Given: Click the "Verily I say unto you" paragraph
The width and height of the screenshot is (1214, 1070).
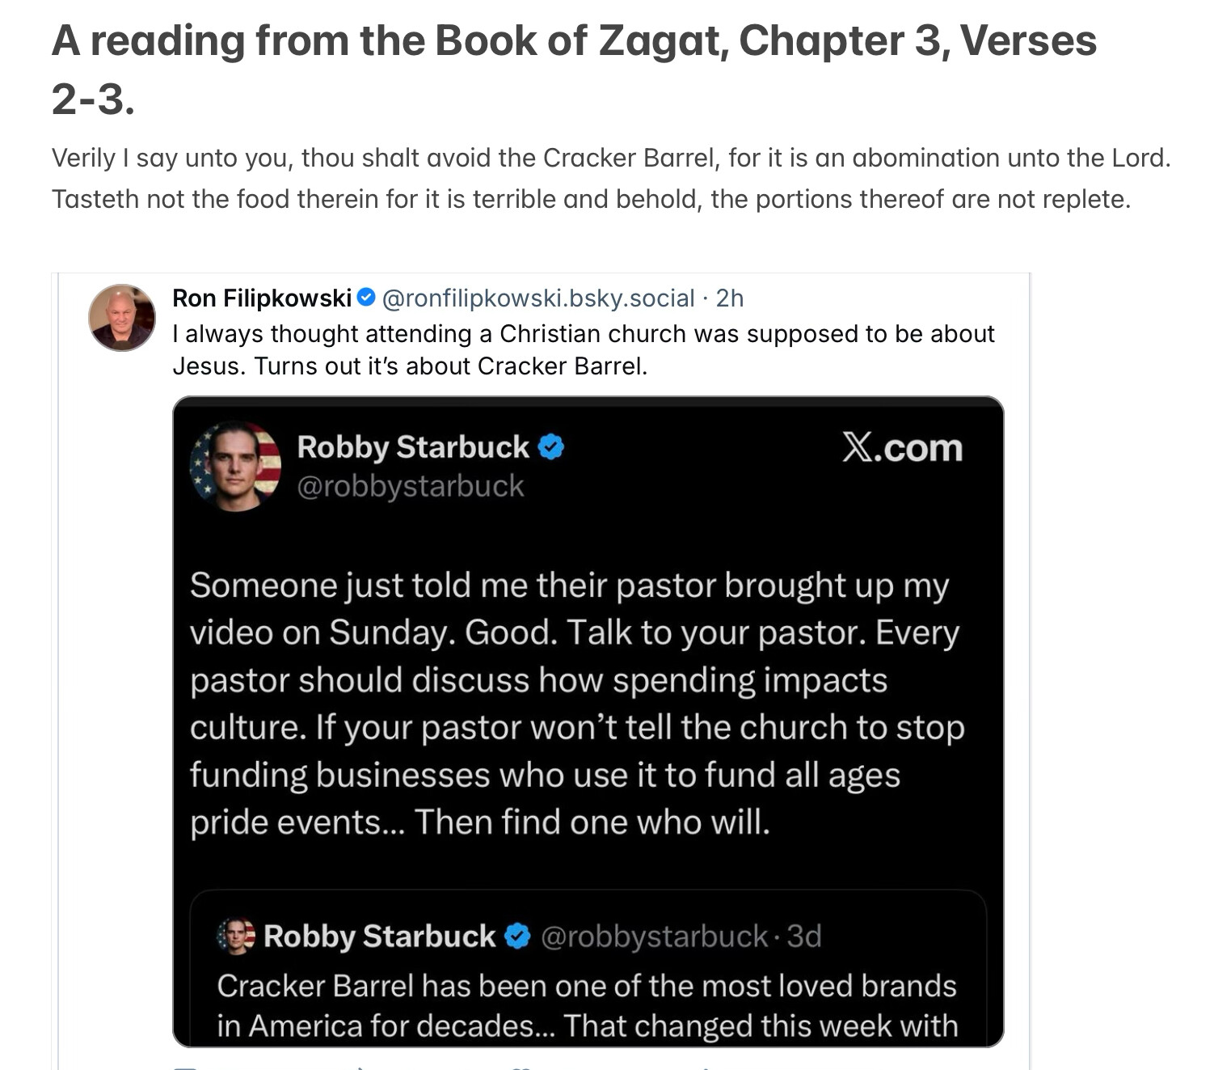Looking at the screenshot, I should tap(610, 178).
